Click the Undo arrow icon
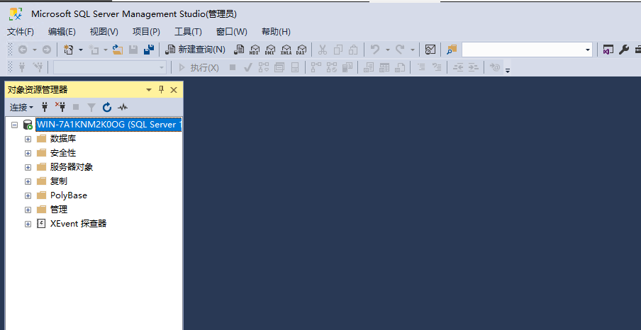Viewport: 641px width, 330px height. click(x=374, y=50)
